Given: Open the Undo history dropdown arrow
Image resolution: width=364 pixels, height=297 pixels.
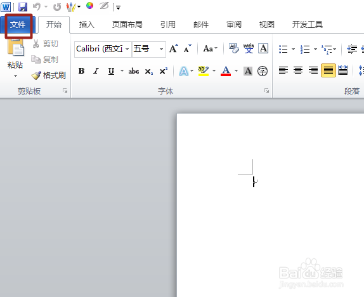Looking at the screenshot, I should click(46, 7).
